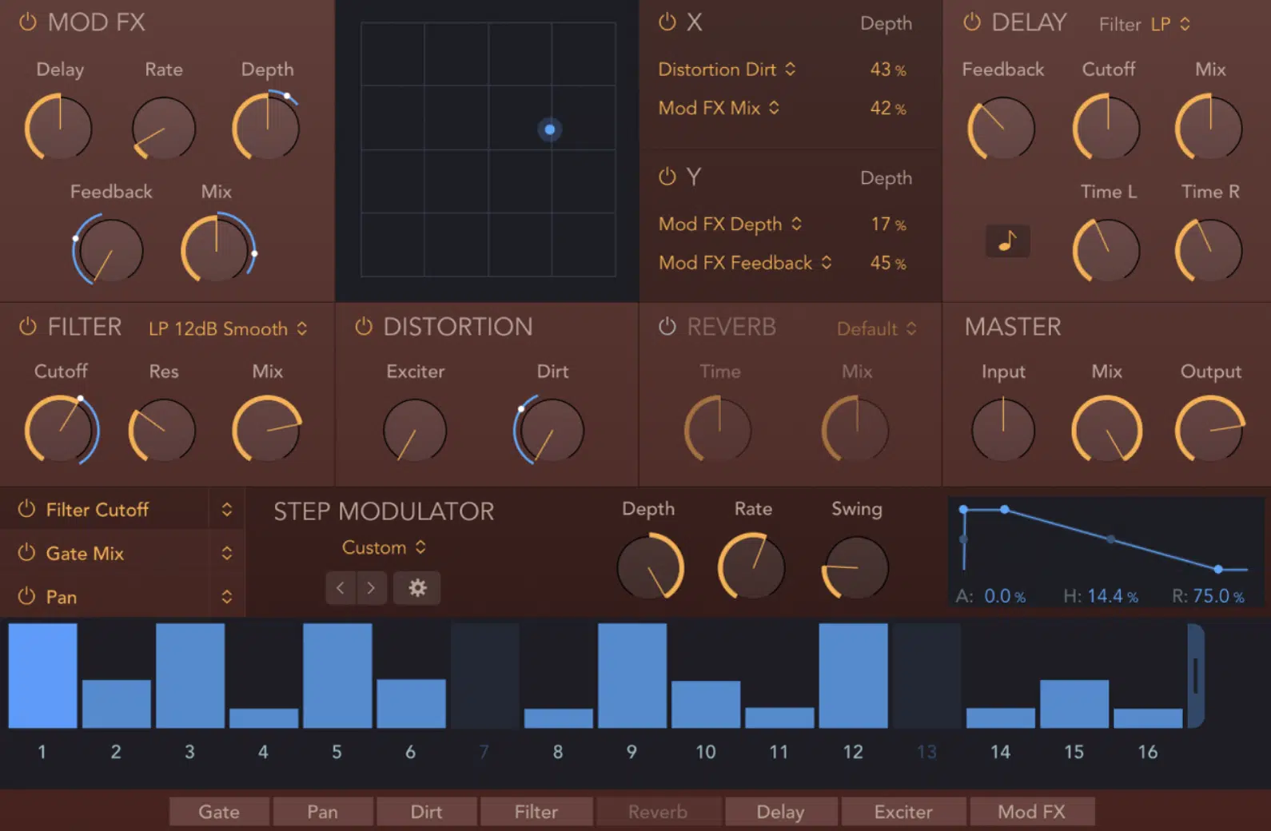
Task: Click the Filter Res knob
Action: [163, 430]
